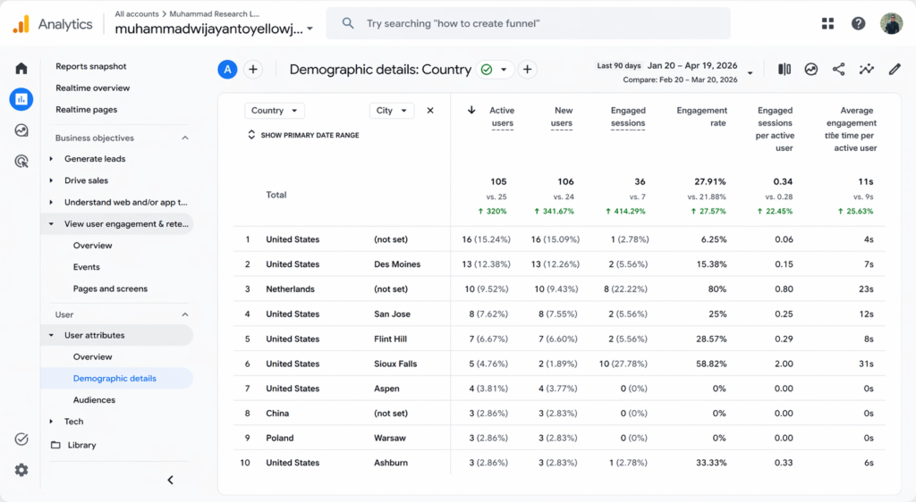Open the Insights sparkline icon
The height and width of the screenshot is (502, 916).
[866, 70]
